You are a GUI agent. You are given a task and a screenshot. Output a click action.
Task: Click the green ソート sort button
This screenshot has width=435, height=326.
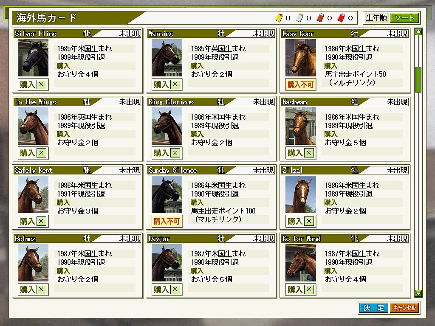[404, 18]
